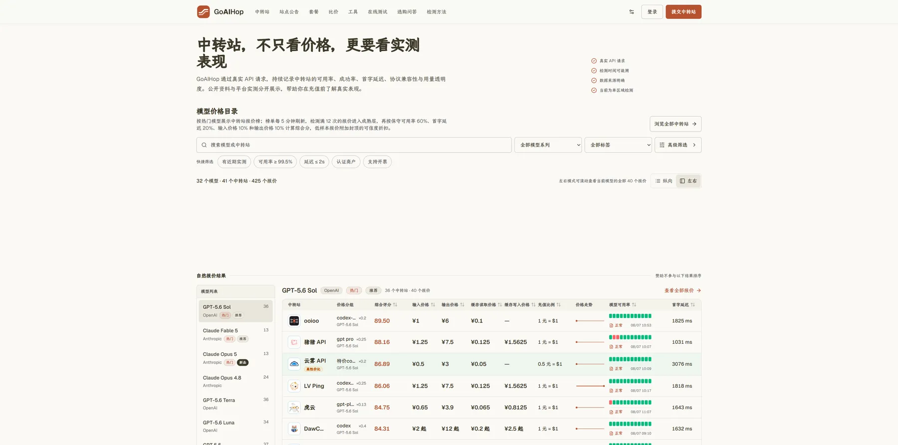Toggle the 支持开票 quick filter
This screenshot has height=445, width=898.
click(x=377, y=162)
